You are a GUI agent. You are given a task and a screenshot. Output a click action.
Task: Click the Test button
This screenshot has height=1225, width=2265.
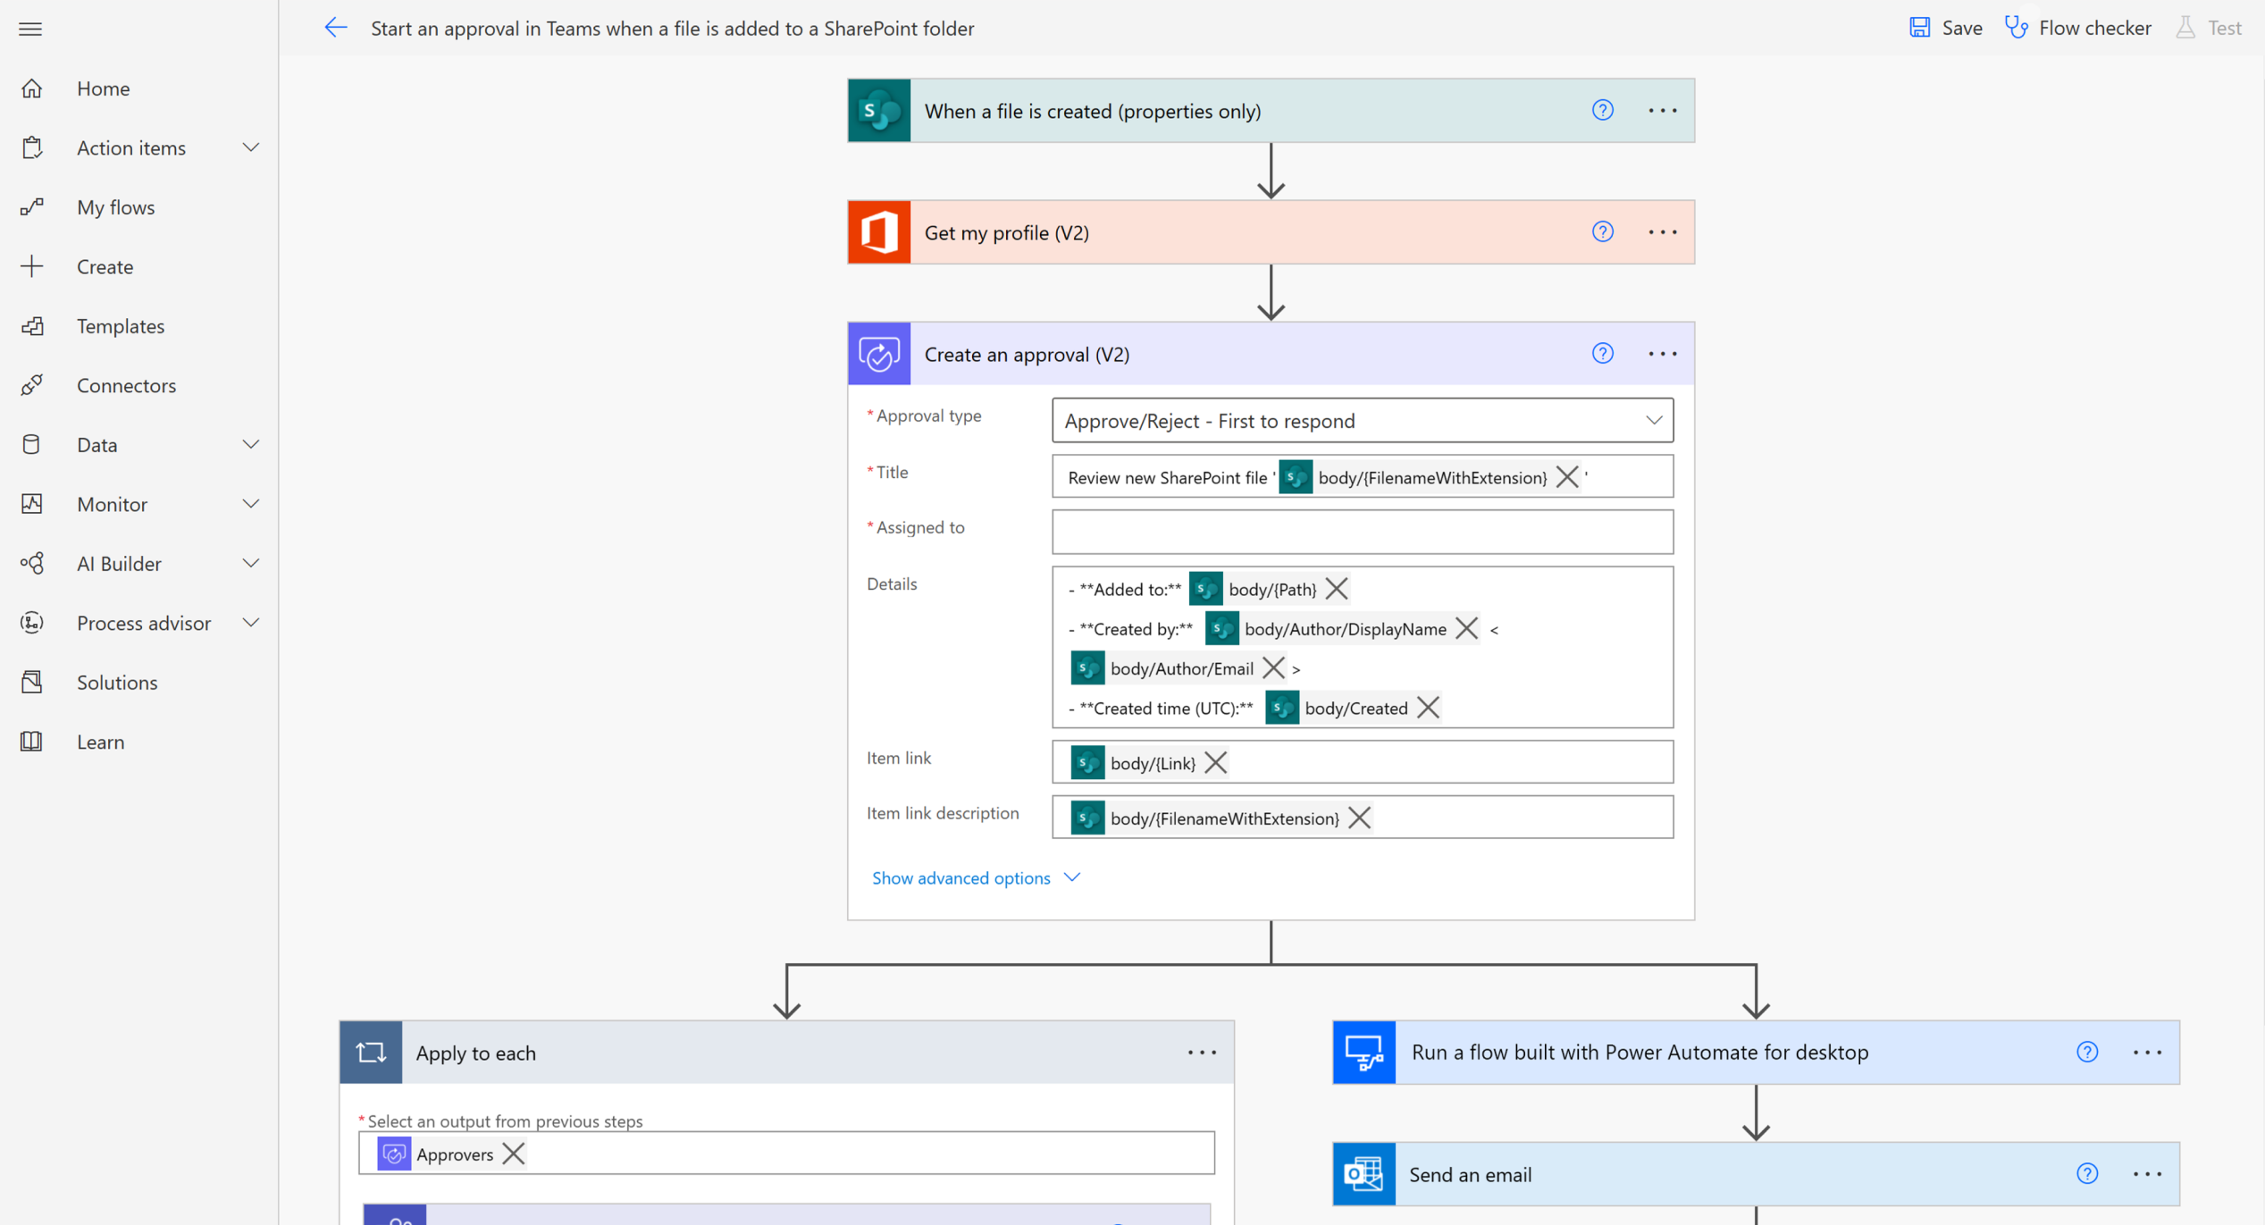(x=2210, y=28)
